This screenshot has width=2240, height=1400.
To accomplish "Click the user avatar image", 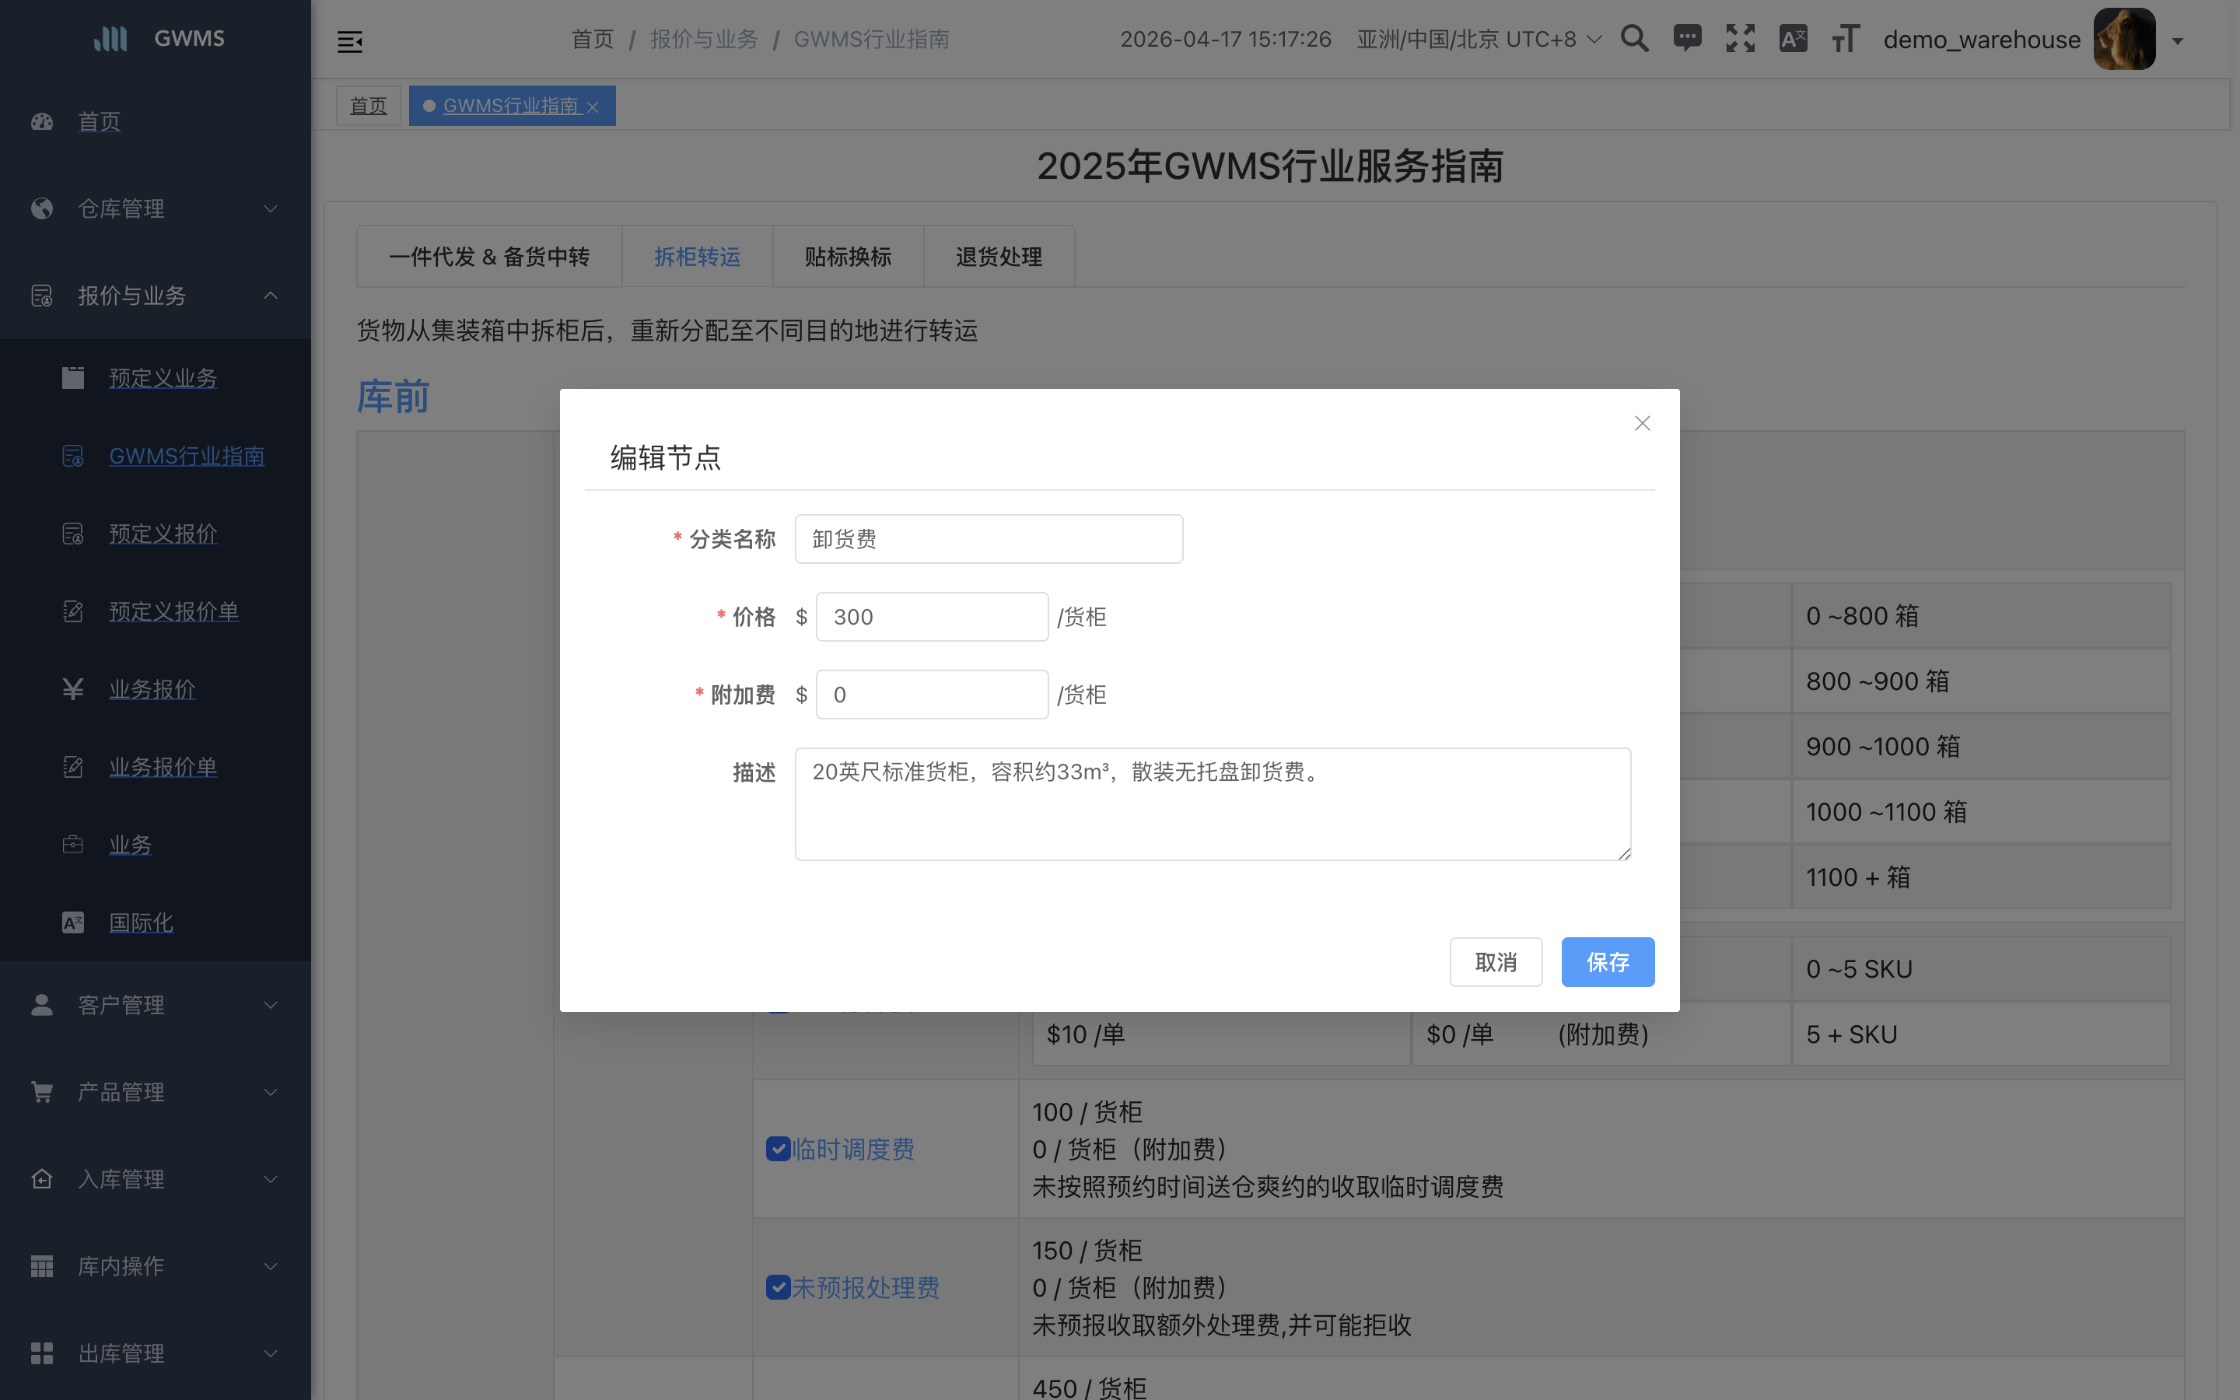I will click(x=2124, y=39).
